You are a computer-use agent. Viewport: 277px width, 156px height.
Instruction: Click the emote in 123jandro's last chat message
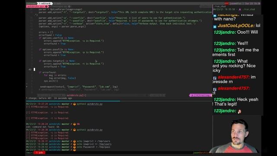point(239,111)
